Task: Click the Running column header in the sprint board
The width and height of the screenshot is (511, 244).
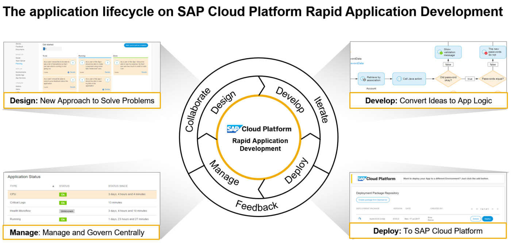Action: [x=82, y=56]
